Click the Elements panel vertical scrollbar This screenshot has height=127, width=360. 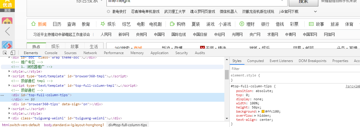(227, 75)
